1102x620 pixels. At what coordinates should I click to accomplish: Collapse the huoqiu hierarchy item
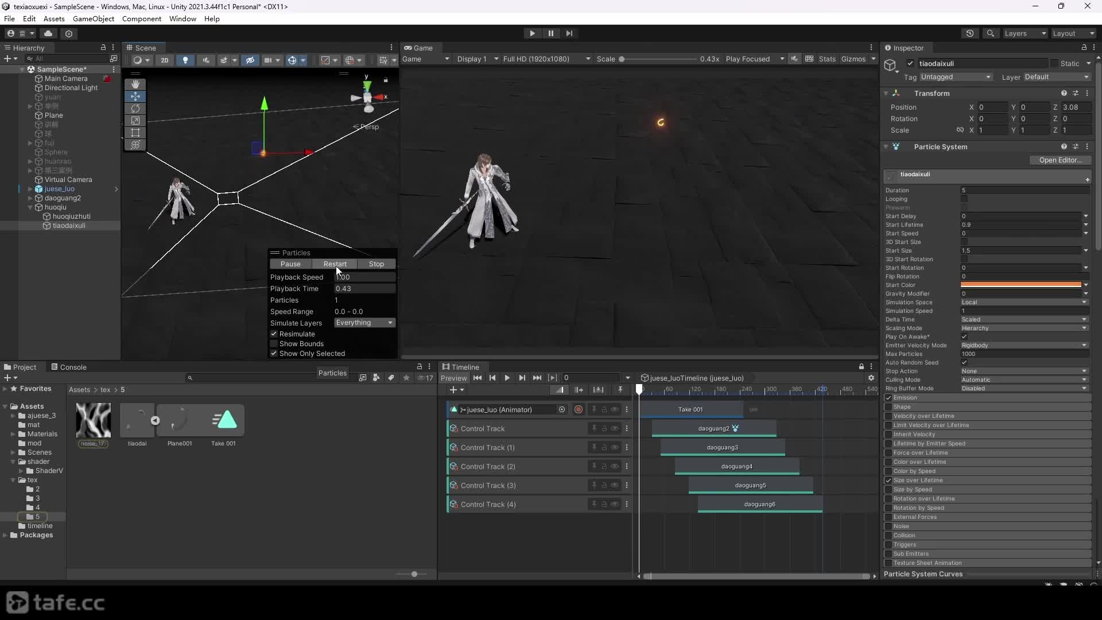tap(30, 207)
